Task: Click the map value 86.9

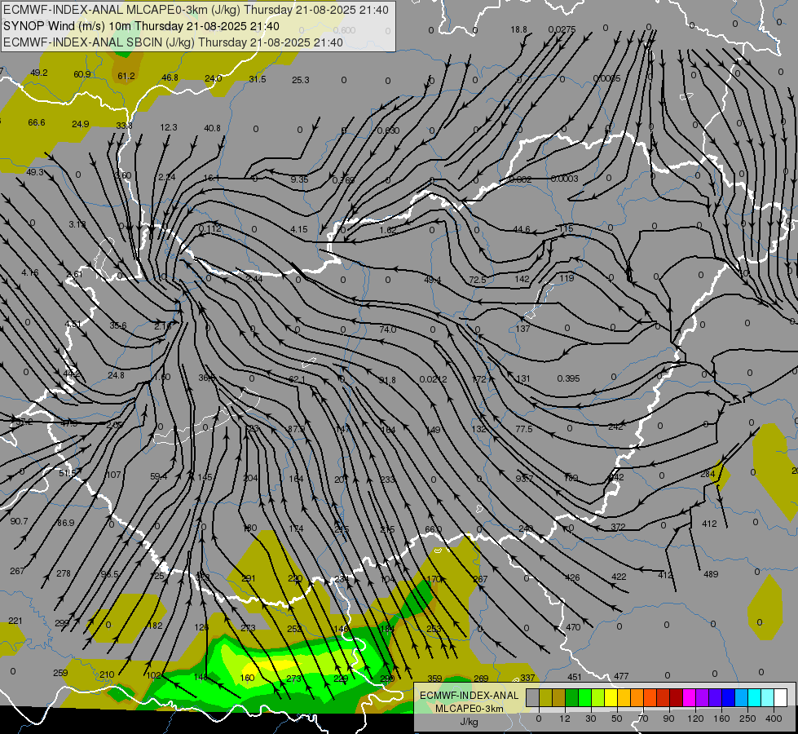Action: 66,523
